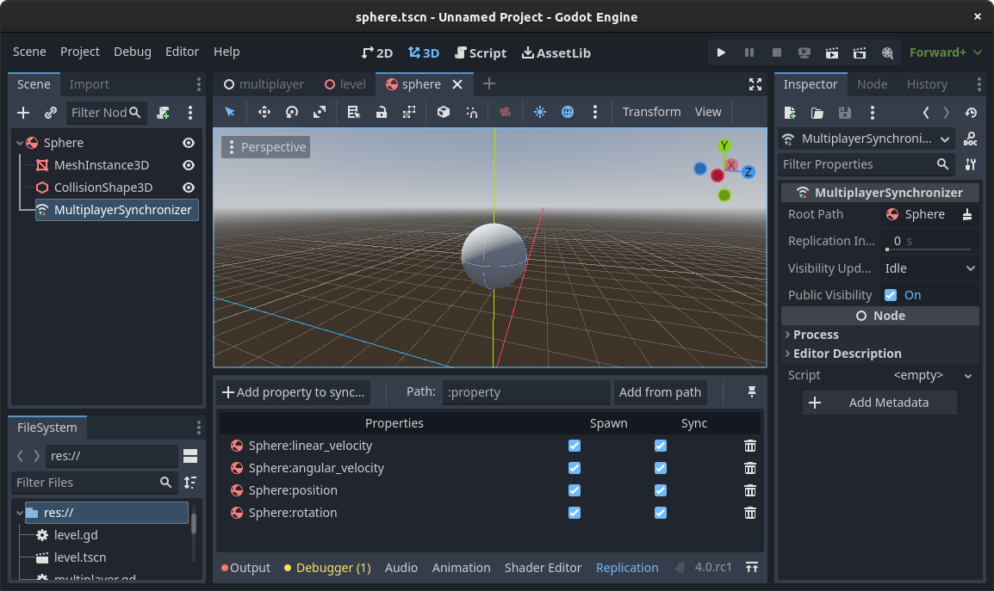The image size is (994, 591).
Task: Pin the Replication editor
Action: [x=752, y=392]
